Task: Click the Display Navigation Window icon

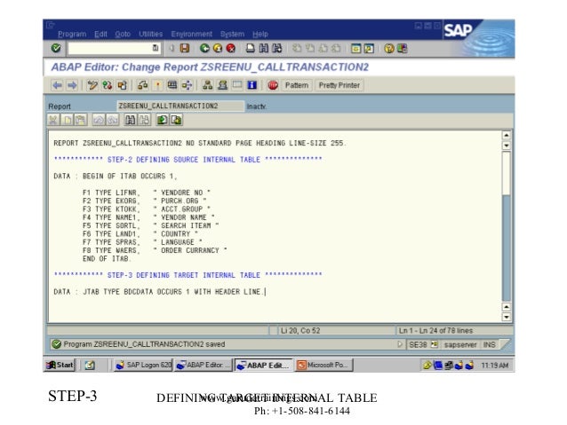Action: pos(222,85)
